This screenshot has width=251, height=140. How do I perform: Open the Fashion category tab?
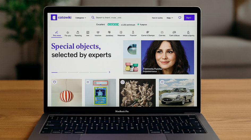click(133, 34)
